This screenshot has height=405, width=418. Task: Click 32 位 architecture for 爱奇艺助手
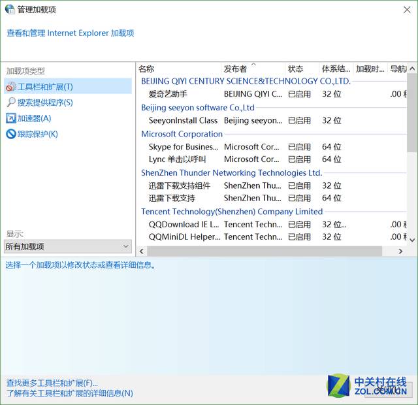click(x=331, y=94)
